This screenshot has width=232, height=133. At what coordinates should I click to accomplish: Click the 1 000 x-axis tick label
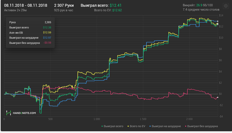(97, 119)
